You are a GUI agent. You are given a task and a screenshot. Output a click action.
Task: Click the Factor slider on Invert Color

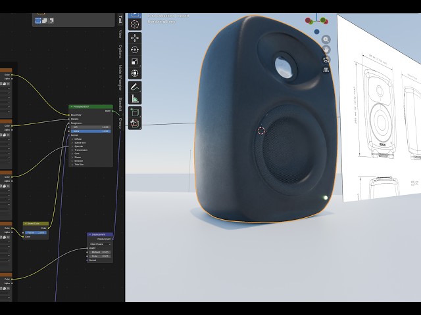[x=36, y=232]
